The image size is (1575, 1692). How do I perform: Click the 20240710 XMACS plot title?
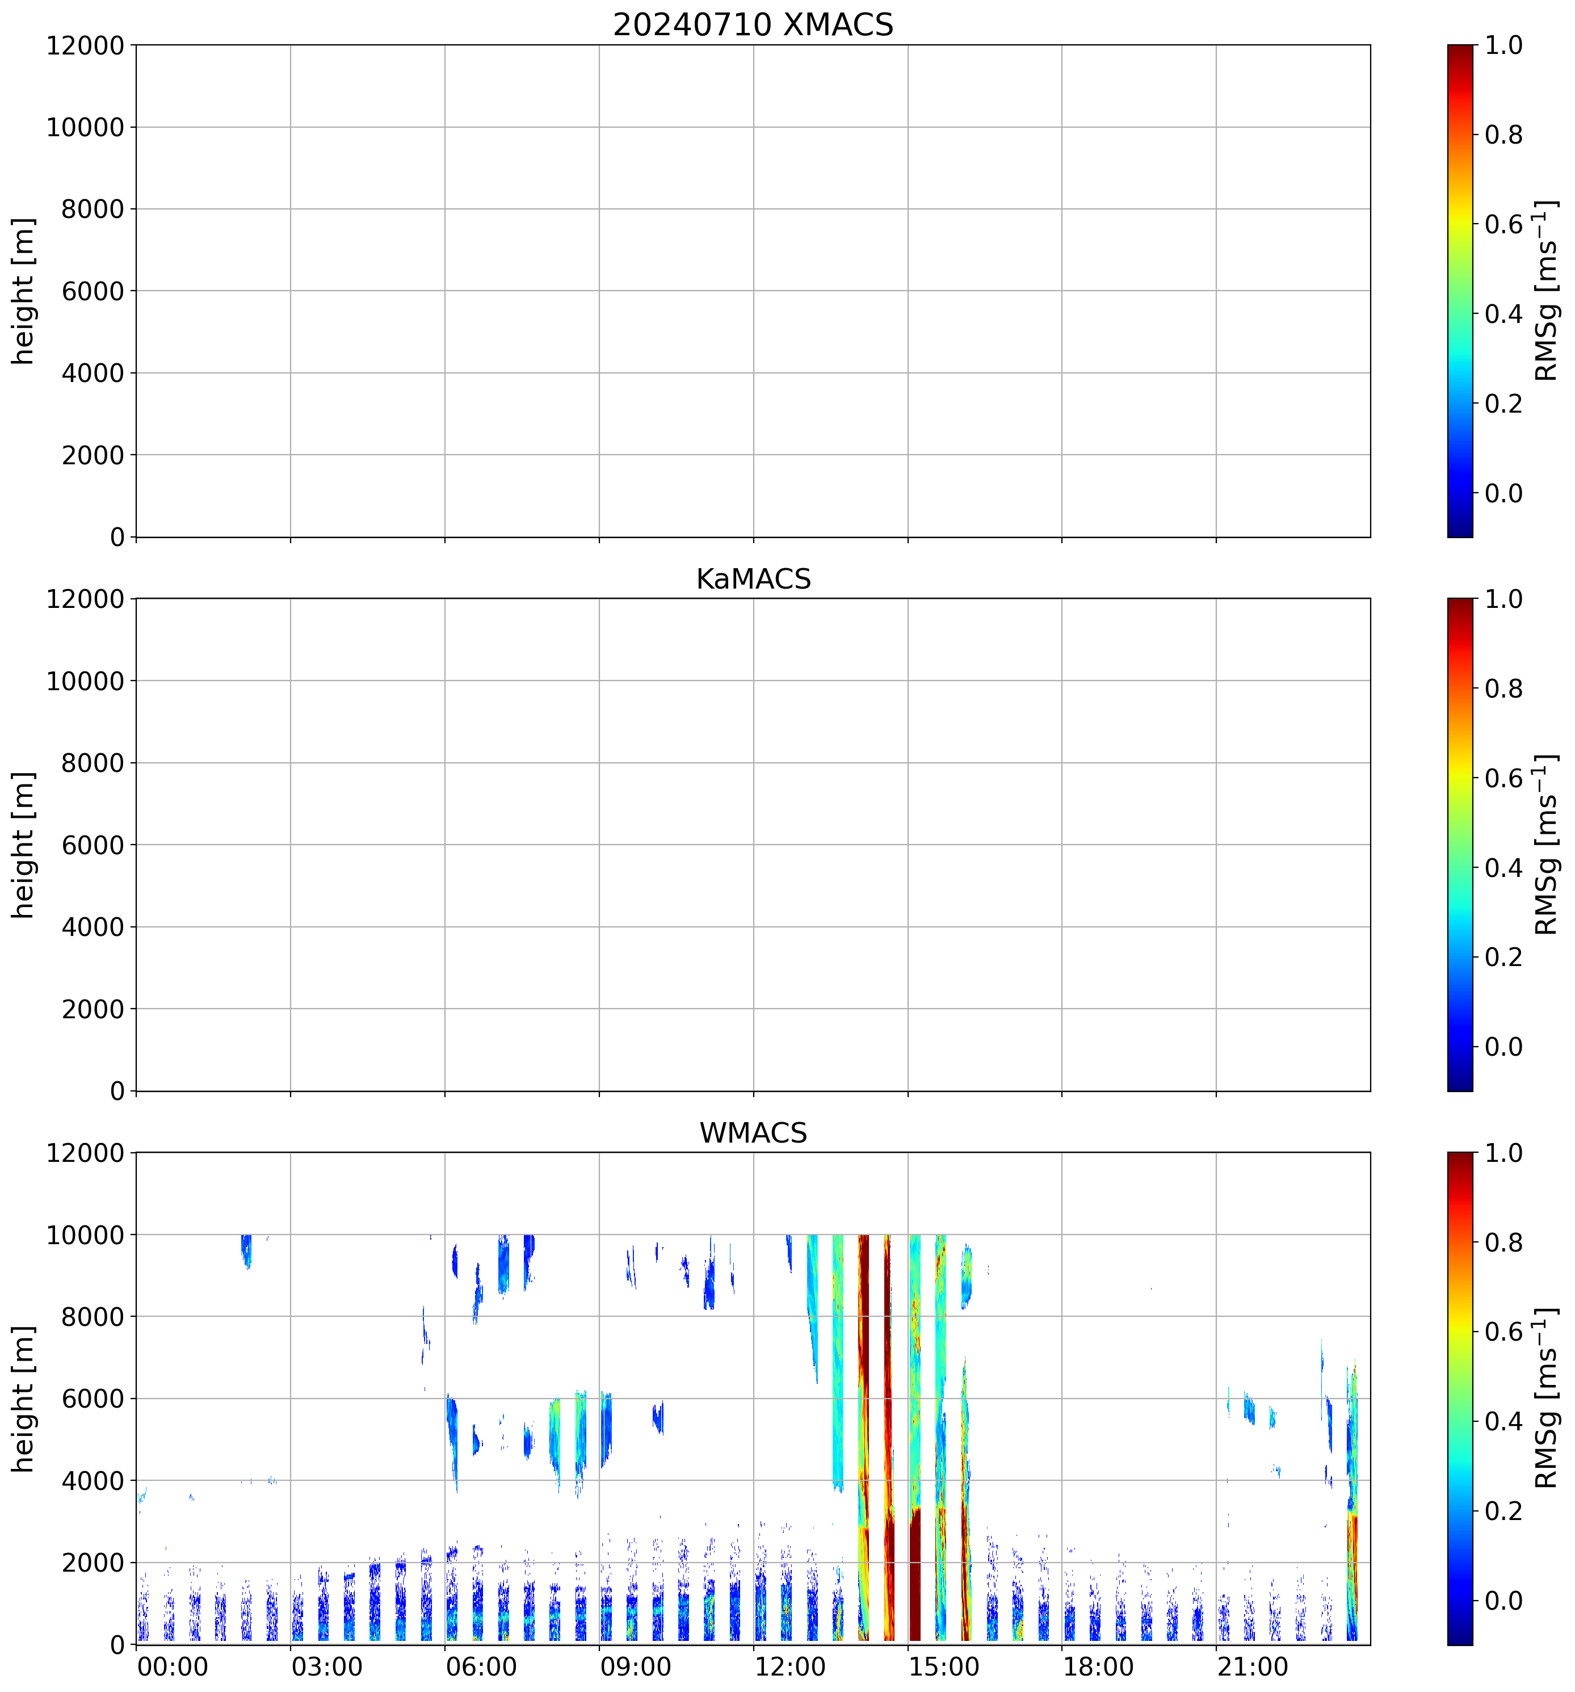(752, 24)
